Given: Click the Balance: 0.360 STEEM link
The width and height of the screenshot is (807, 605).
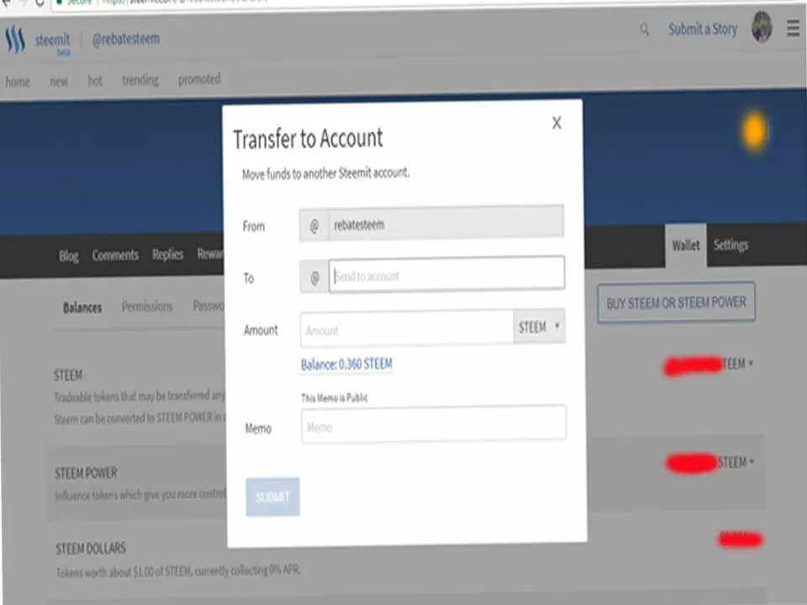Looking at the screenshot, I should click(346, 364).
